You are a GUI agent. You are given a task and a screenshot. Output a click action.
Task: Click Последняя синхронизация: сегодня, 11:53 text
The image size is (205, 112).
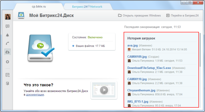tap(152, 27)
